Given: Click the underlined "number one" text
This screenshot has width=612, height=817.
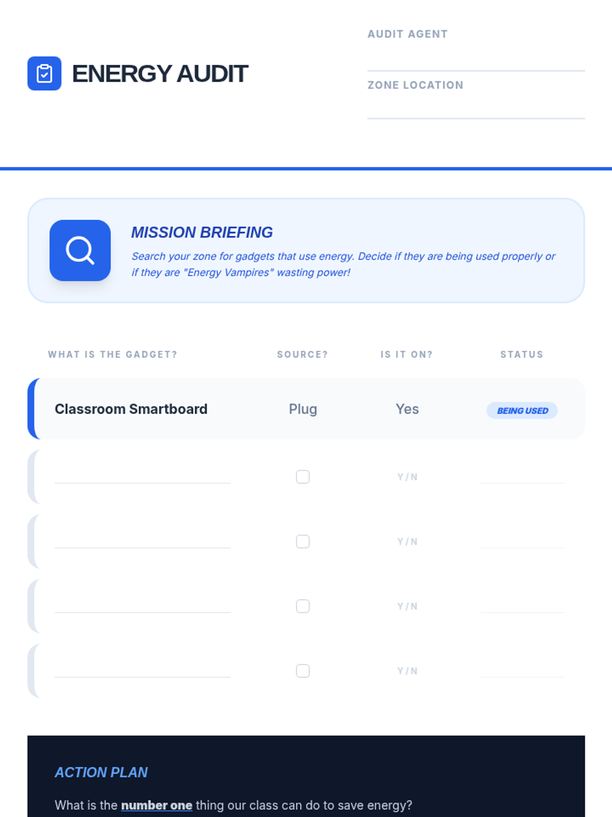Looking at the screenshot, I should click(157, 805).
